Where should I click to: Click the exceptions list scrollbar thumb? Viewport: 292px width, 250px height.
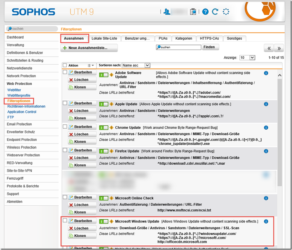click(x=280, y=132)
